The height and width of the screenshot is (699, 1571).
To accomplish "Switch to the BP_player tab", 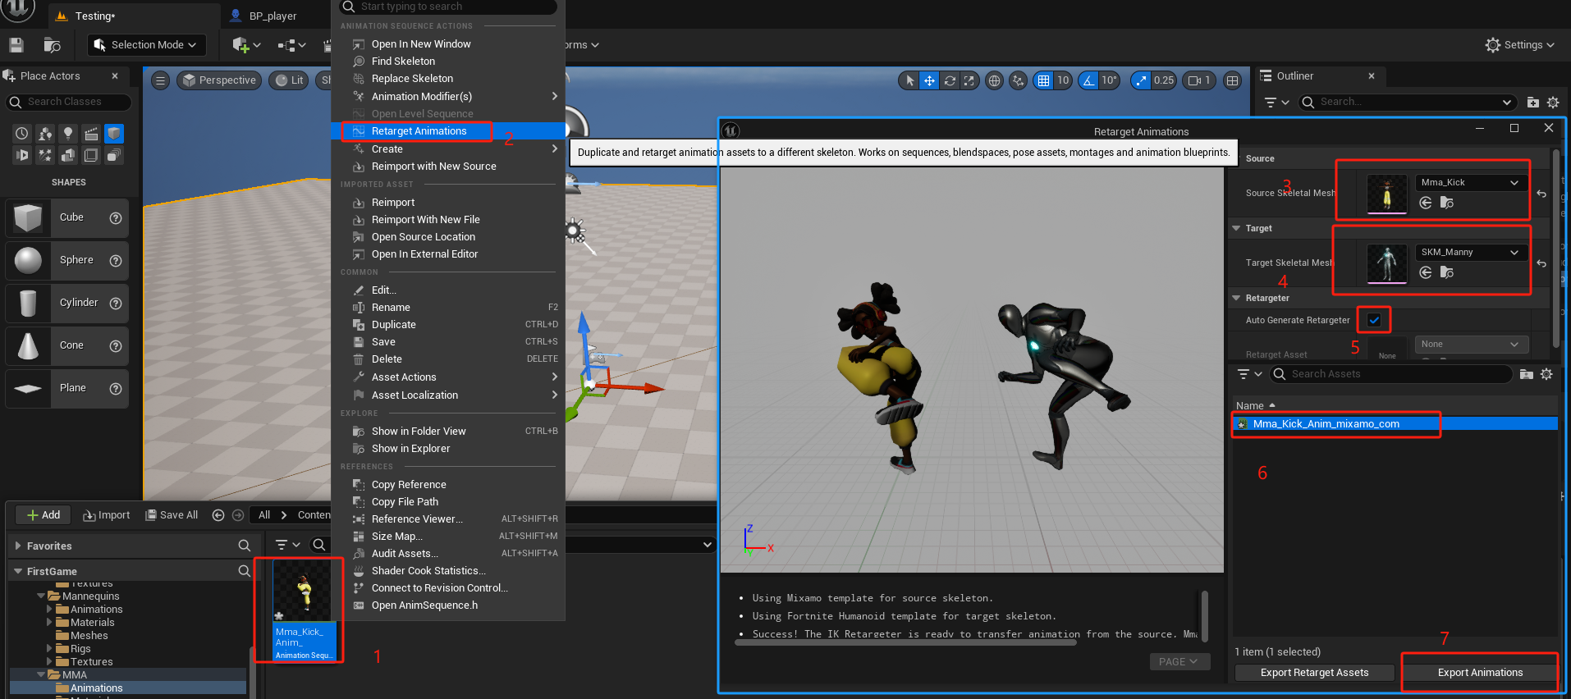I will pos(273,16).
